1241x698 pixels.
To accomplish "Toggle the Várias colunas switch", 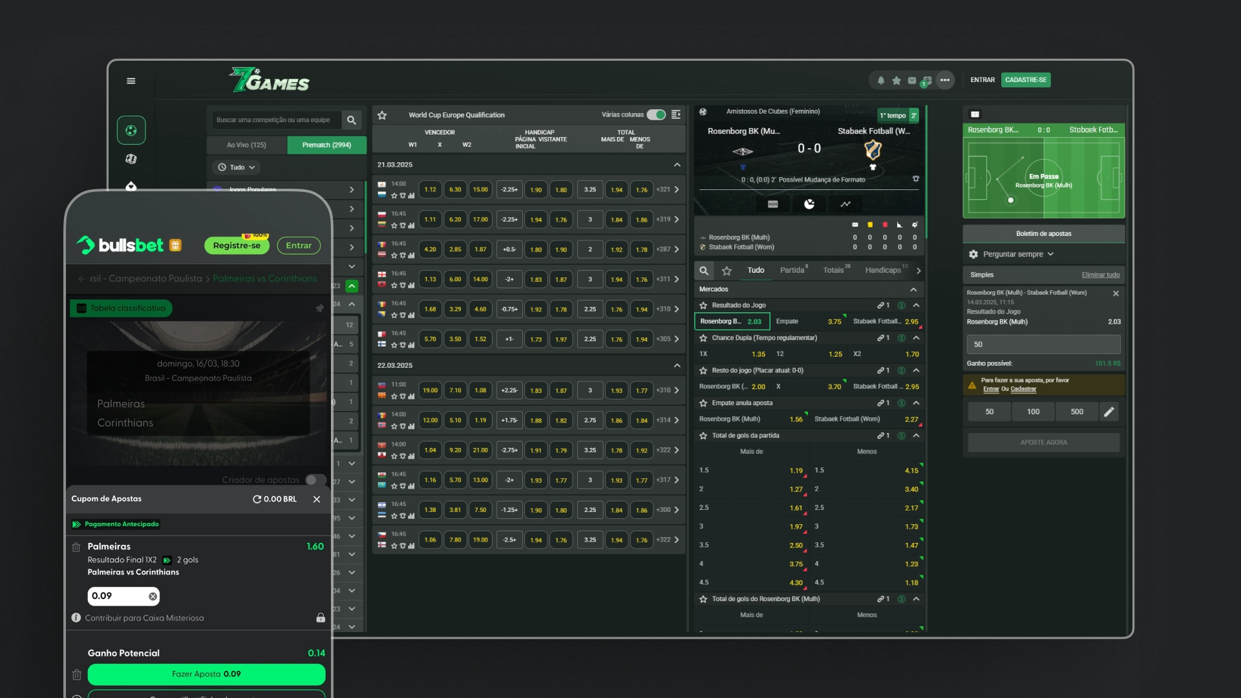I will tap(656, 114).
